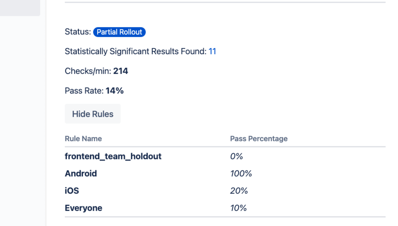This screenshot has width=398, height=226.
Task: Select the Android rule name
Action: tap(81, 173)
